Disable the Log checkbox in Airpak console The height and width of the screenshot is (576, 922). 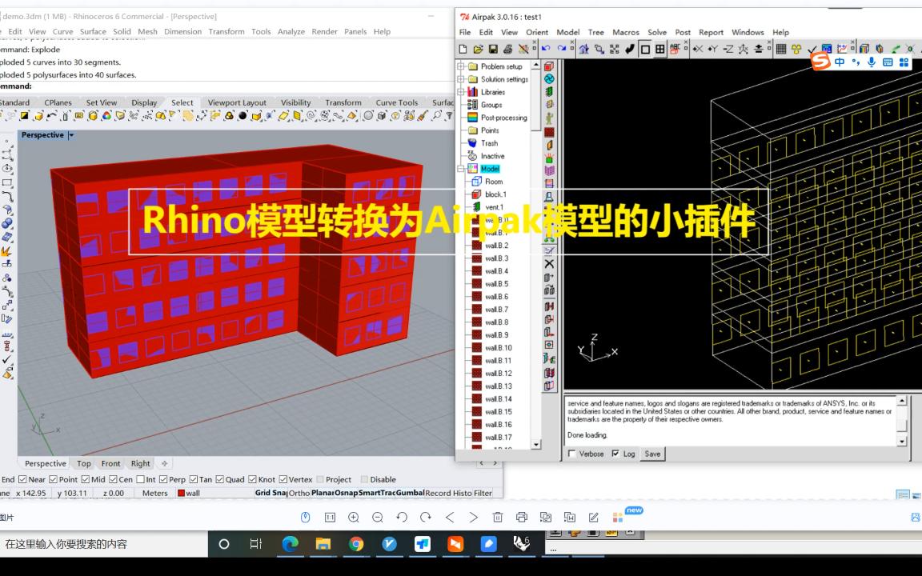[614, 454]
